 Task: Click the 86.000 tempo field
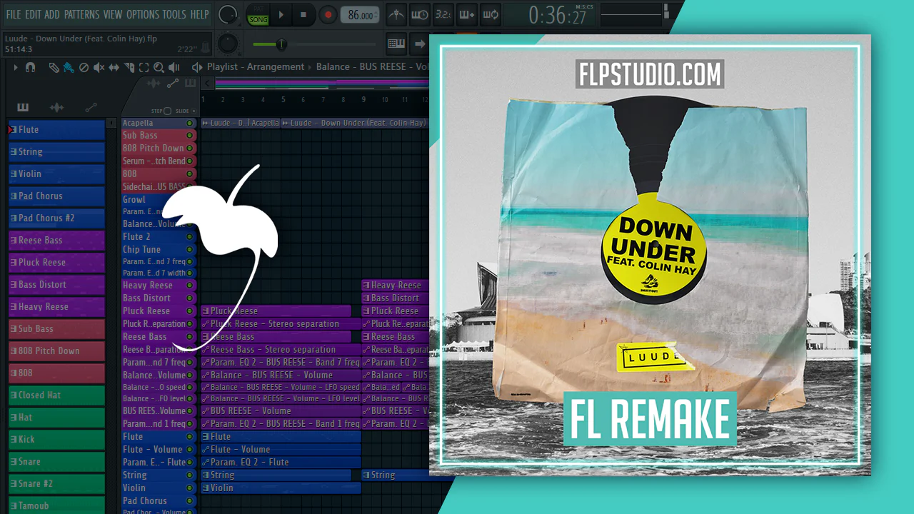point(361,15)
